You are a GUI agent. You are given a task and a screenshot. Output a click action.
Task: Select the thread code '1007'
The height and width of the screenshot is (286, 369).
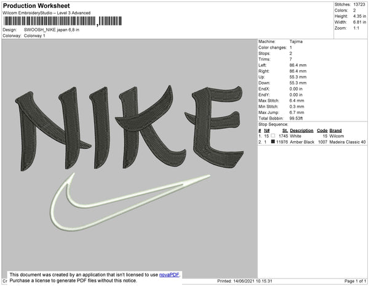click(323, 142)
